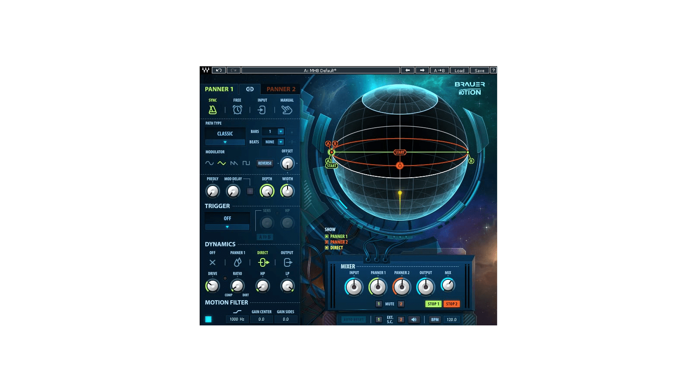Click the orange START marker at sphere center
The image size is (696, 391).
[x=400, y=152]
